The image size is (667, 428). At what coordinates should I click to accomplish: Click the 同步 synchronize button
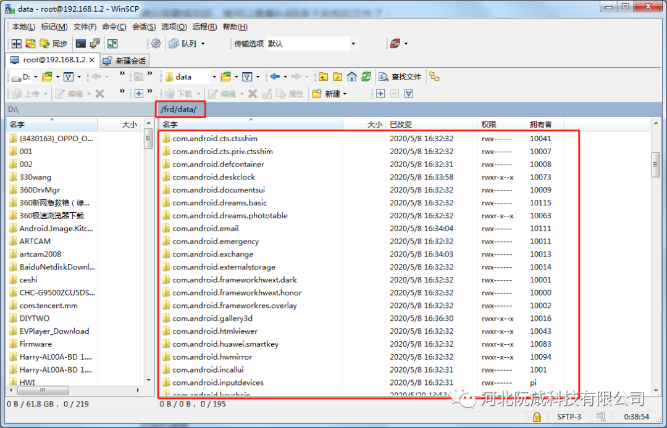[54, 43]
